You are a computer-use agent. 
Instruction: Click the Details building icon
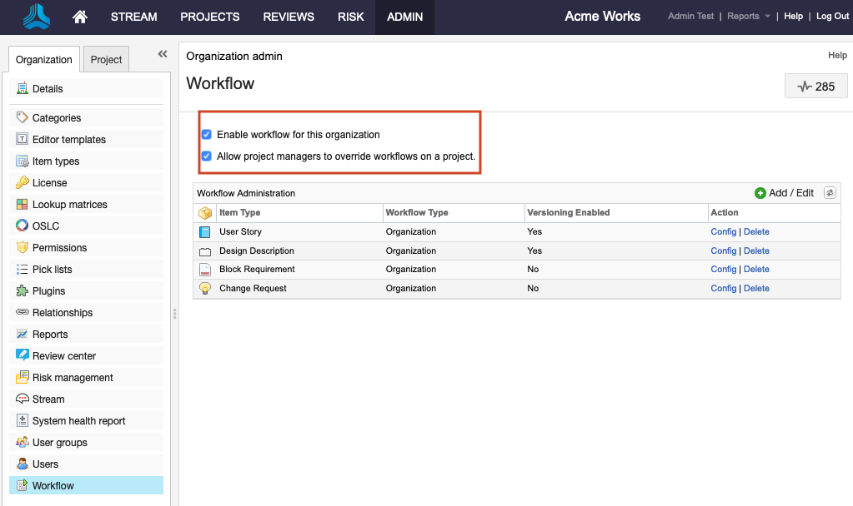(22, 88)
